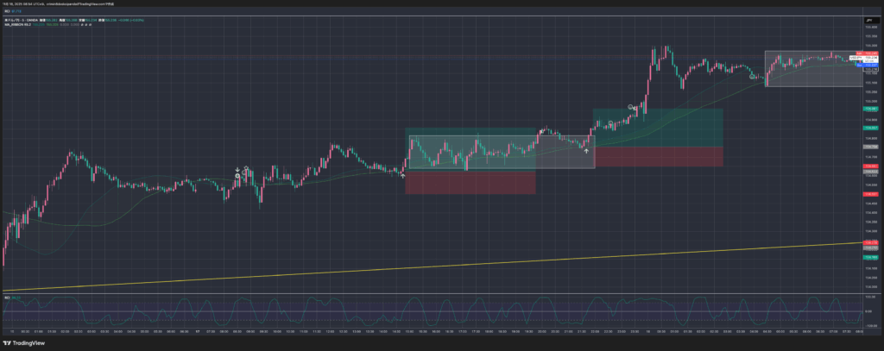Select the red stop-loss zone of the first position
This screenshot has width=884, height=351.
coord(469,183)
